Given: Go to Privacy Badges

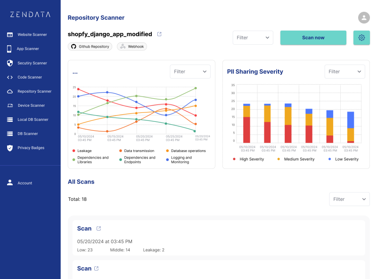Looking at the screenshot, I should point(31,148).
